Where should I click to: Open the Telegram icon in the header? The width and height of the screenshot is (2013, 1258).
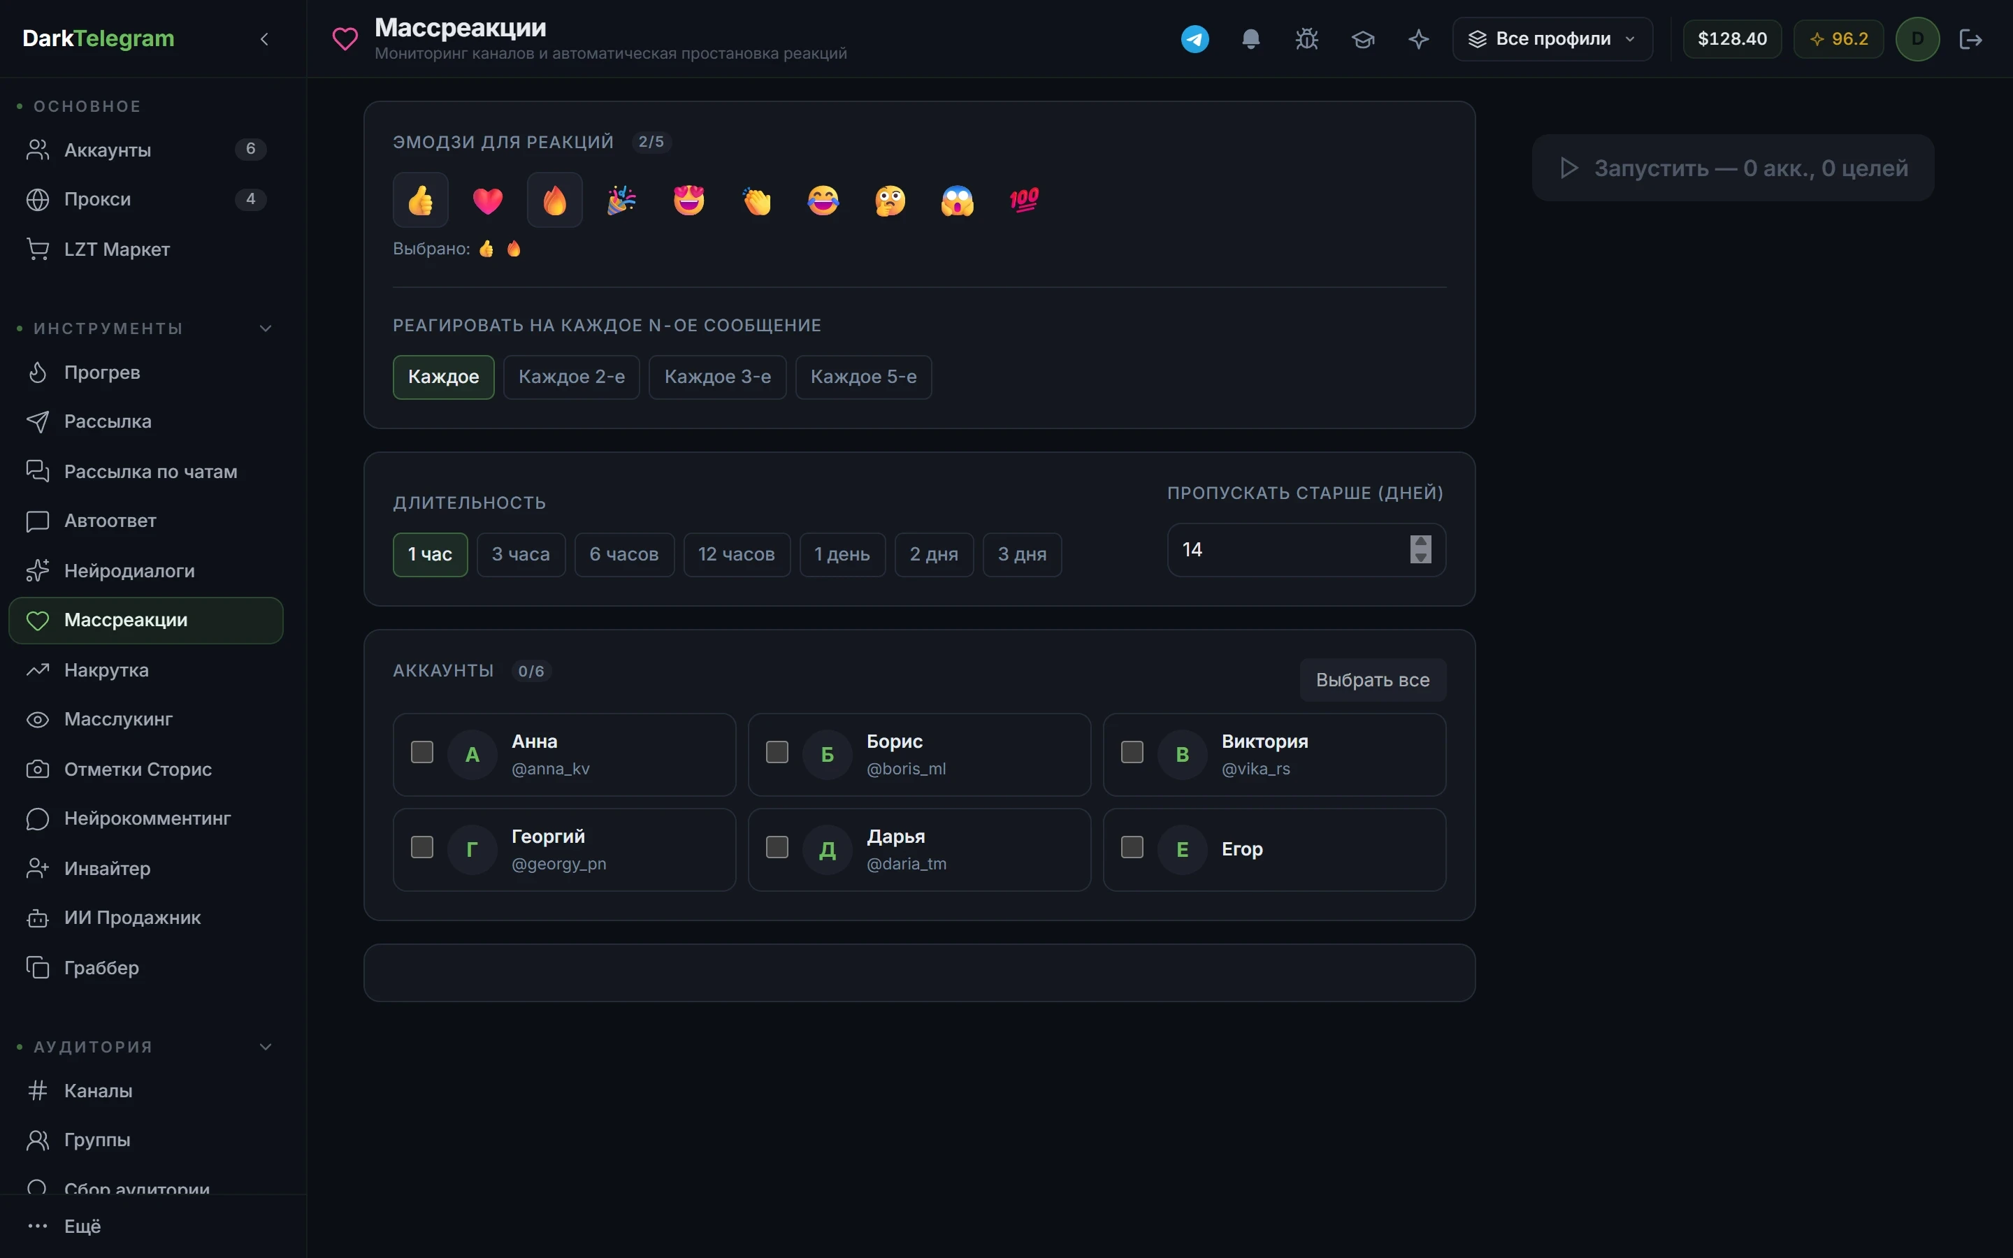[1195, 39]
